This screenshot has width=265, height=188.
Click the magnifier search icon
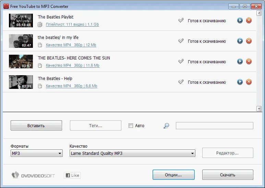pos(166,126)
